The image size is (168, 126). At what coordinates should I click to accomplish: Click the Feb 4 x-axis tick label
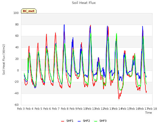pos(30,109)
